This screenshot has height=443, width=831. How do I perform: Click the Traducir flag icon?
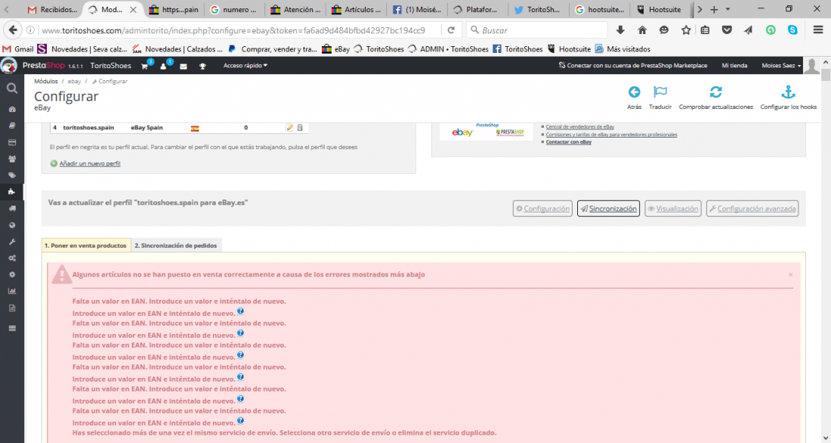[x=660, y=92]
